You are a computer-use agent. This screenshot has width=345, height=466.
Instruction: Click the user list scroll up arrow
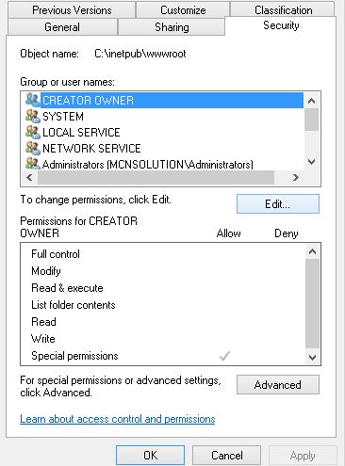click(312, 101)
